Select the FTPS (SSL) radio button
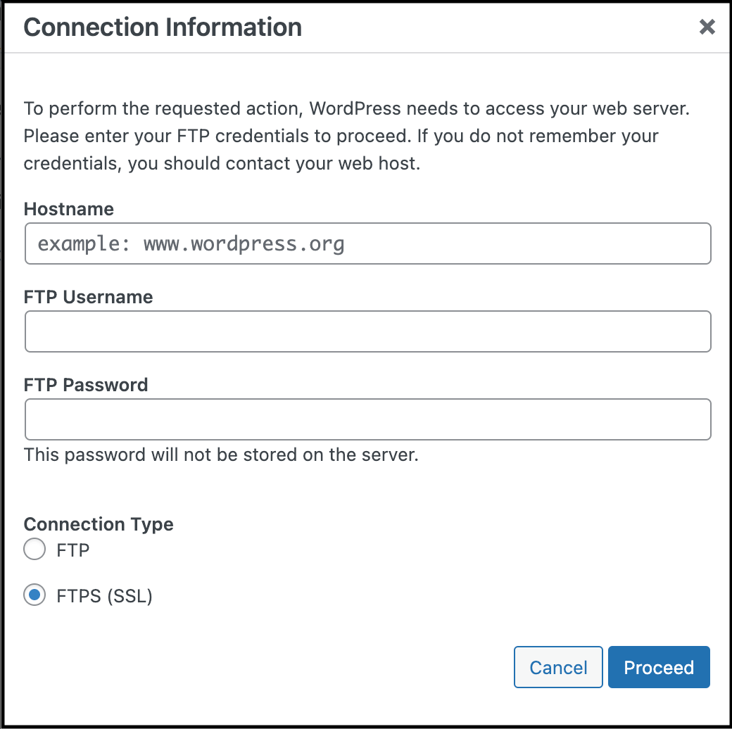Image resolution: width=732 pixels, height=729 pixels. coord(34,596)
